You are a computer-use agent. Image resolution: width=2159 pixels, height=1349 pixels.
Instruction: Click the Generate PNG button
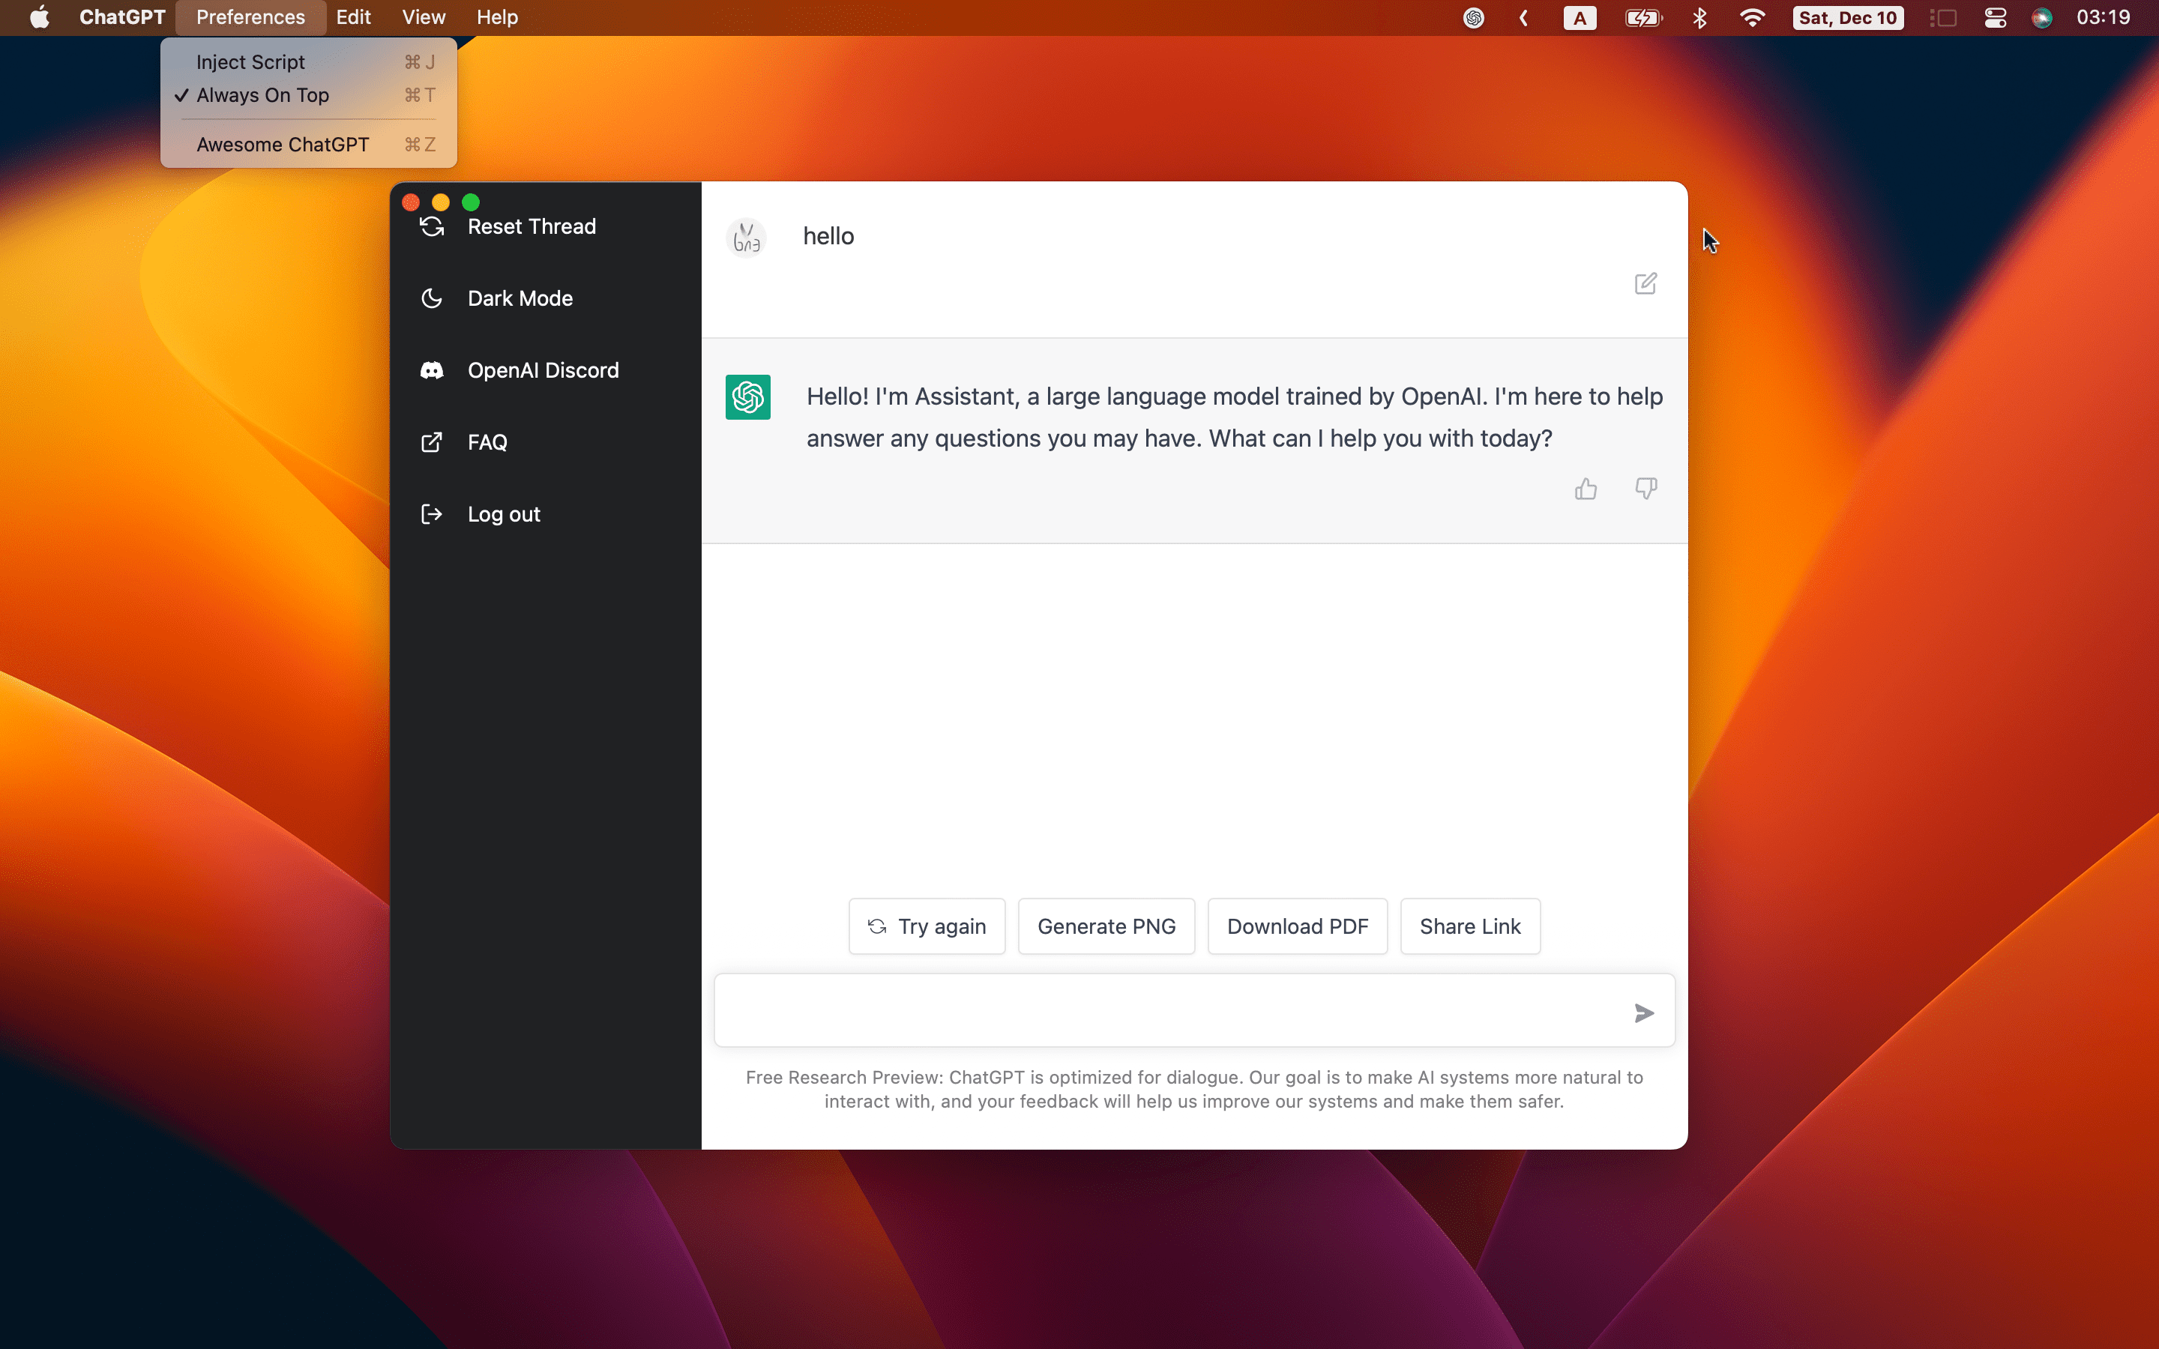pos(1106,926)
